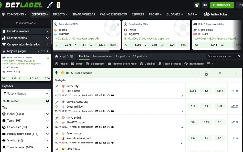Select Voleibol in sports bar

point(147,64)
